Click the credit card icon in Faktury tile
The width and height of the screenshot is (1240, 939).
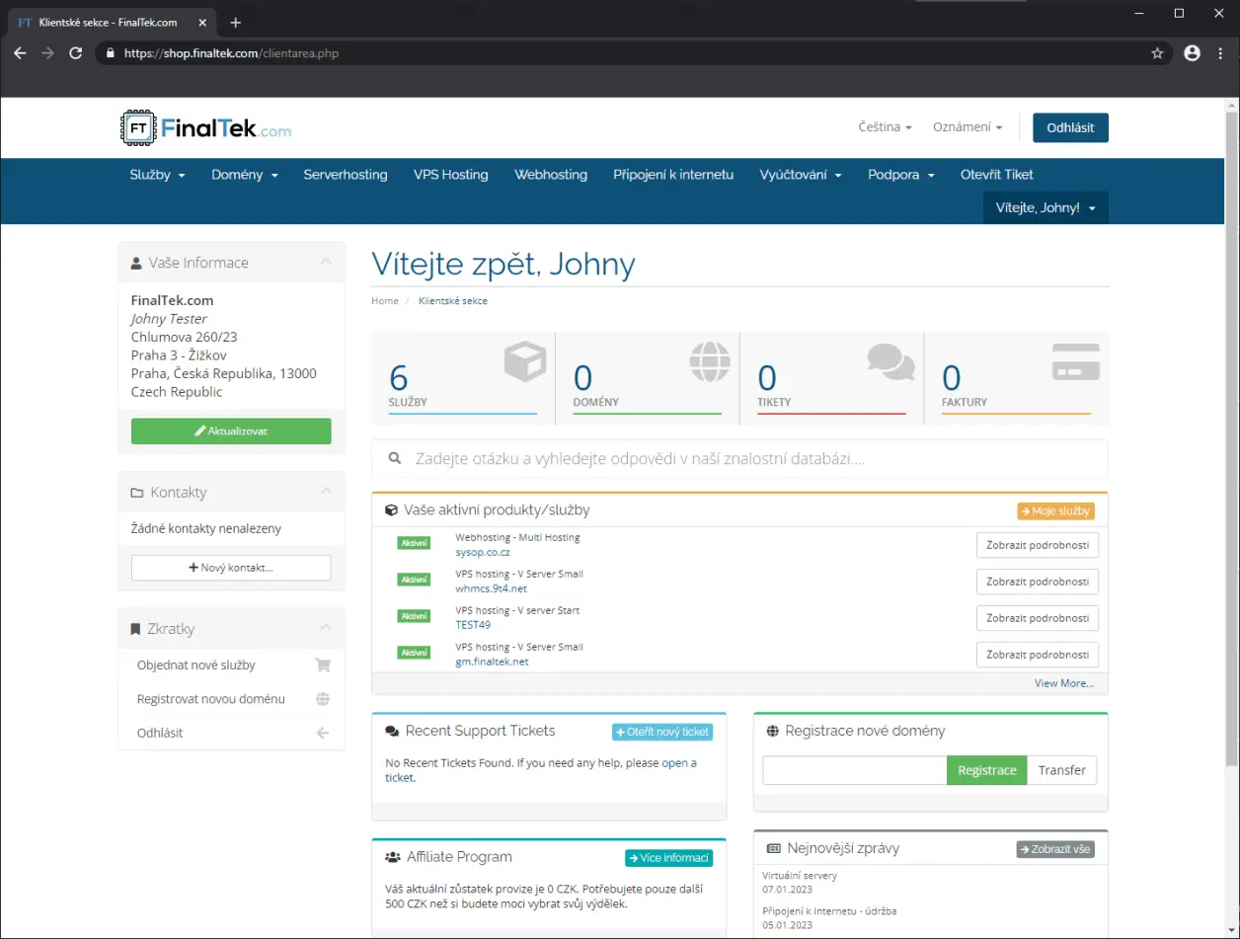coord(1075,362)
